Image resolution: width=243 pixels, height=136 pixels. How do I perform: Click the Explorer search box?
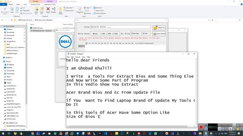[x=229, y=20]
